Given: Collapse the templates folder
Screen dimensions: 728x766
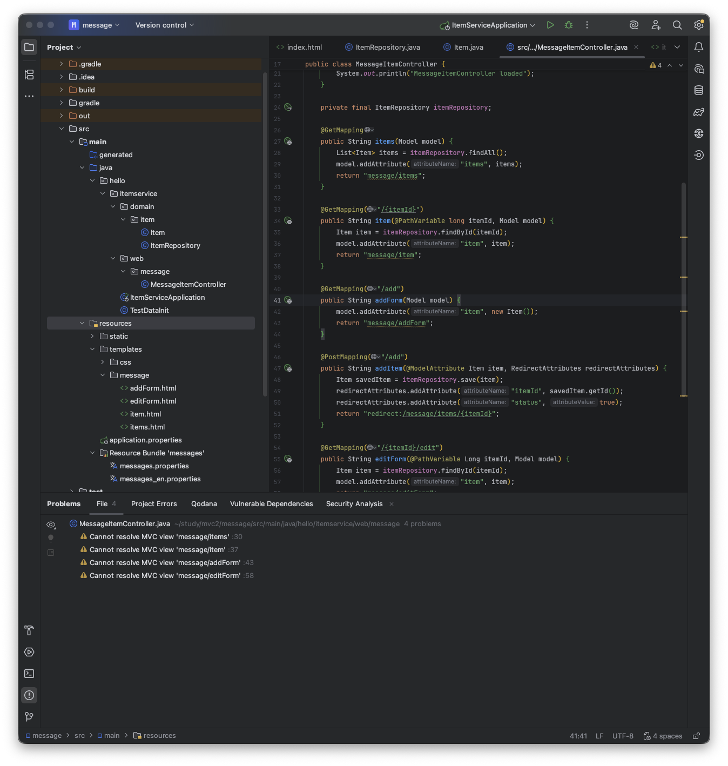Looking at the screenshot, I should pos(92,349).
